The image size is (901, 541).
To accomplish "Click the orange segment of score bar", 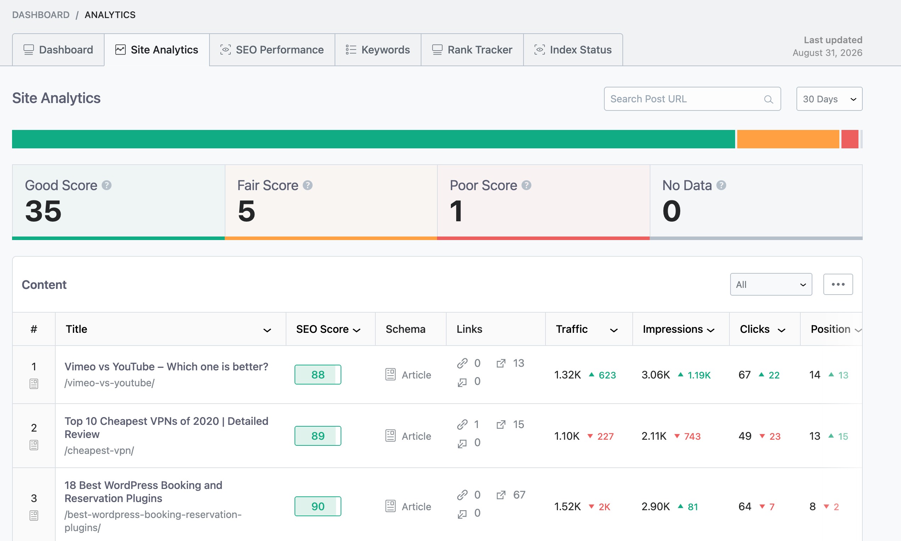I will pos(788,139).
